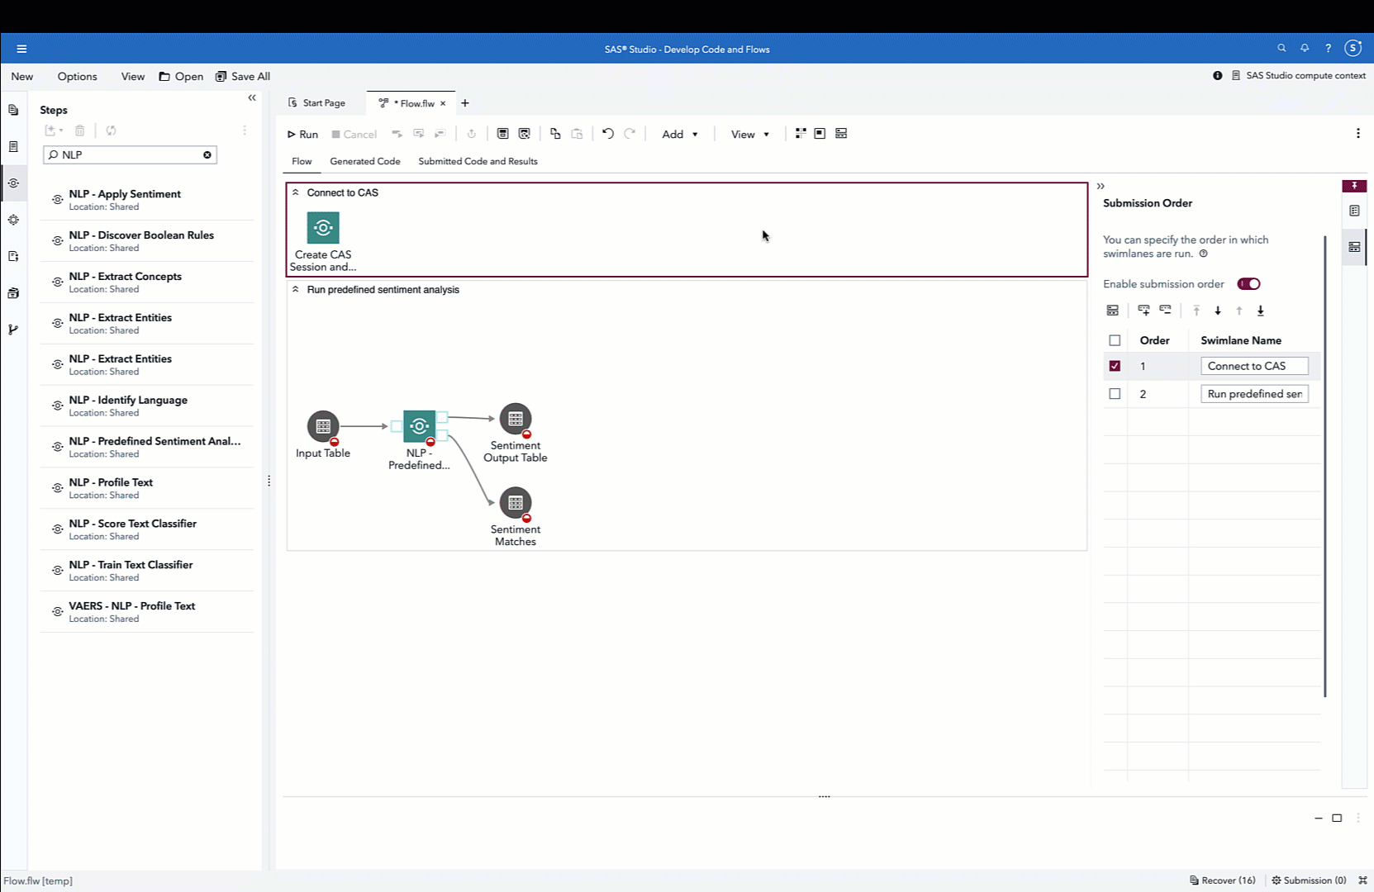The height and width of the screenshot is (892, 1374).
Task: Click the Input Table node icon
Action: [323, 426]
